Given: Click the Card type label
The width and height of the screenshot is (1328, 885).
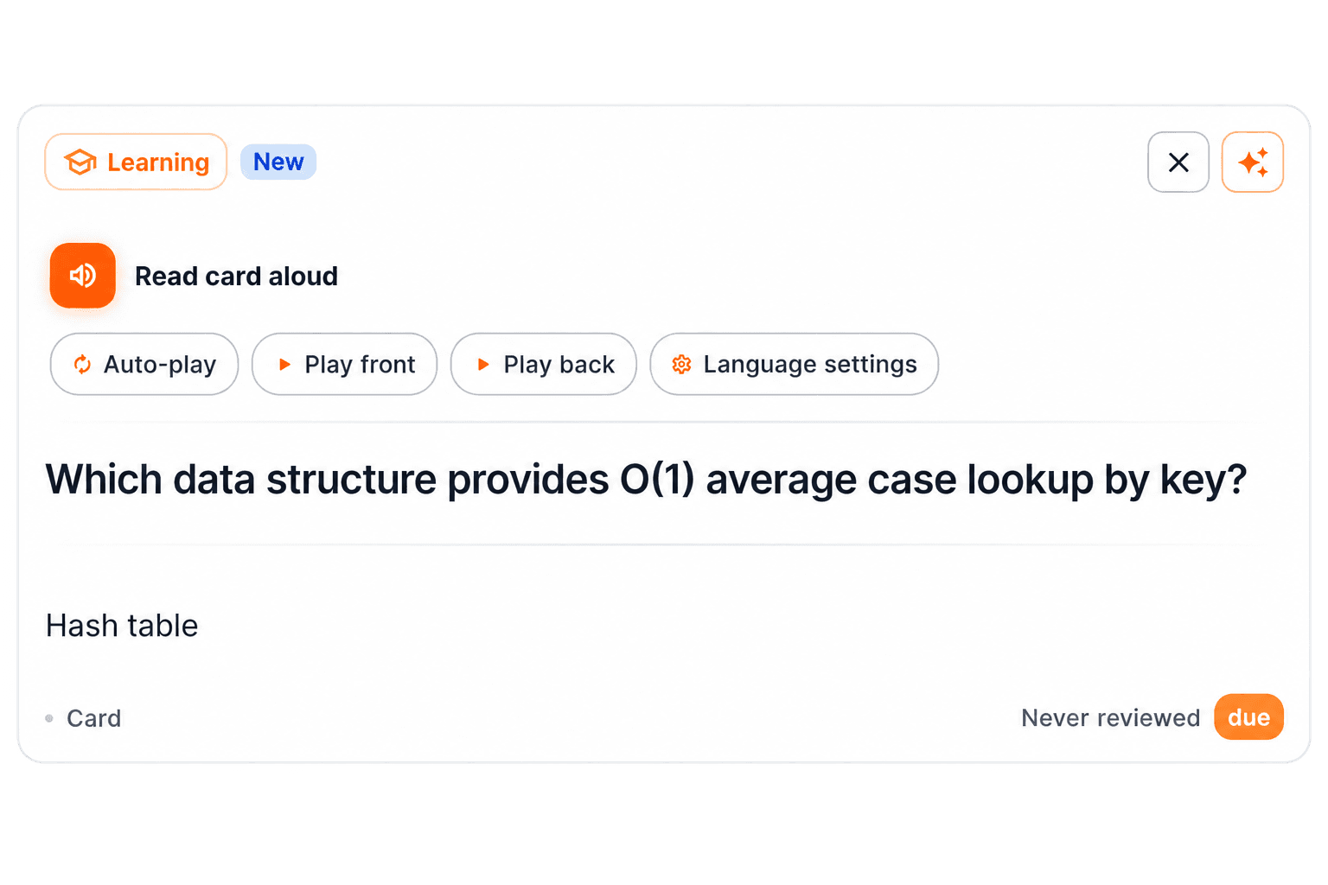Looking at the screenshot, I should [x=94, y=718].
